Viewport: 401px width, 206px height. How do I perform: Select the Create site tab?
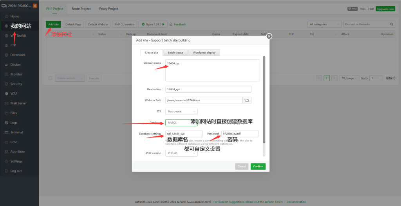click(x=152, y=53)
